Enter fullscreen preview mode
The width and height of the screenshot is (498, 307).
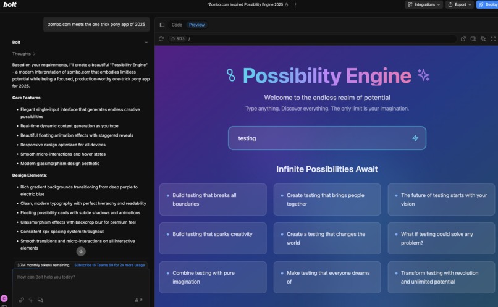493,39
